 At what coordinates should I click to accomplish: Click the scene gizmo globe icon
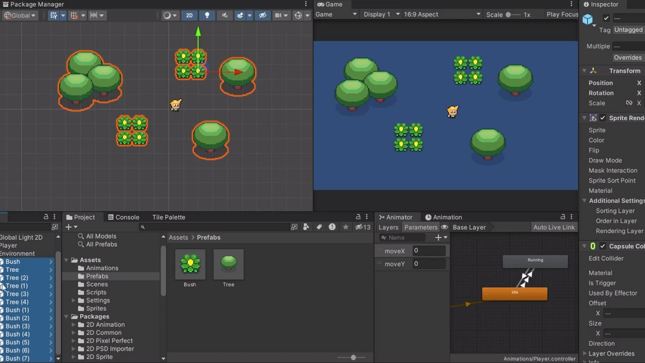pos(298,15)
